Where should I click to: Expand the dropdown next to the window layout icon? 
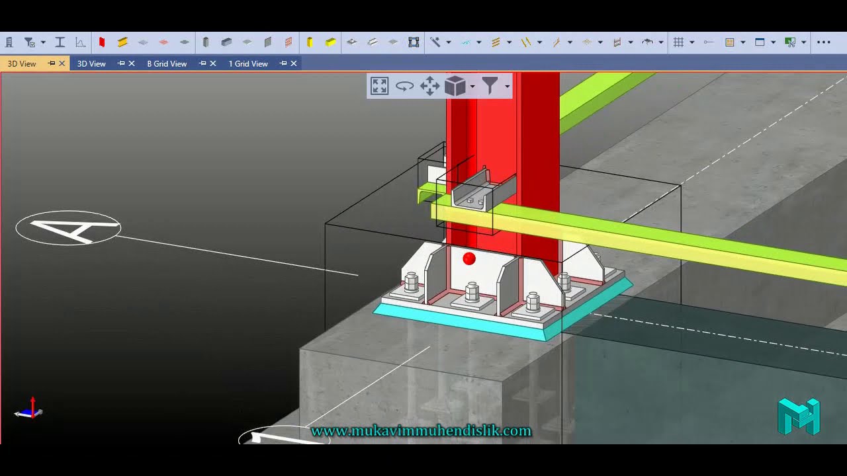pos(774,42)
